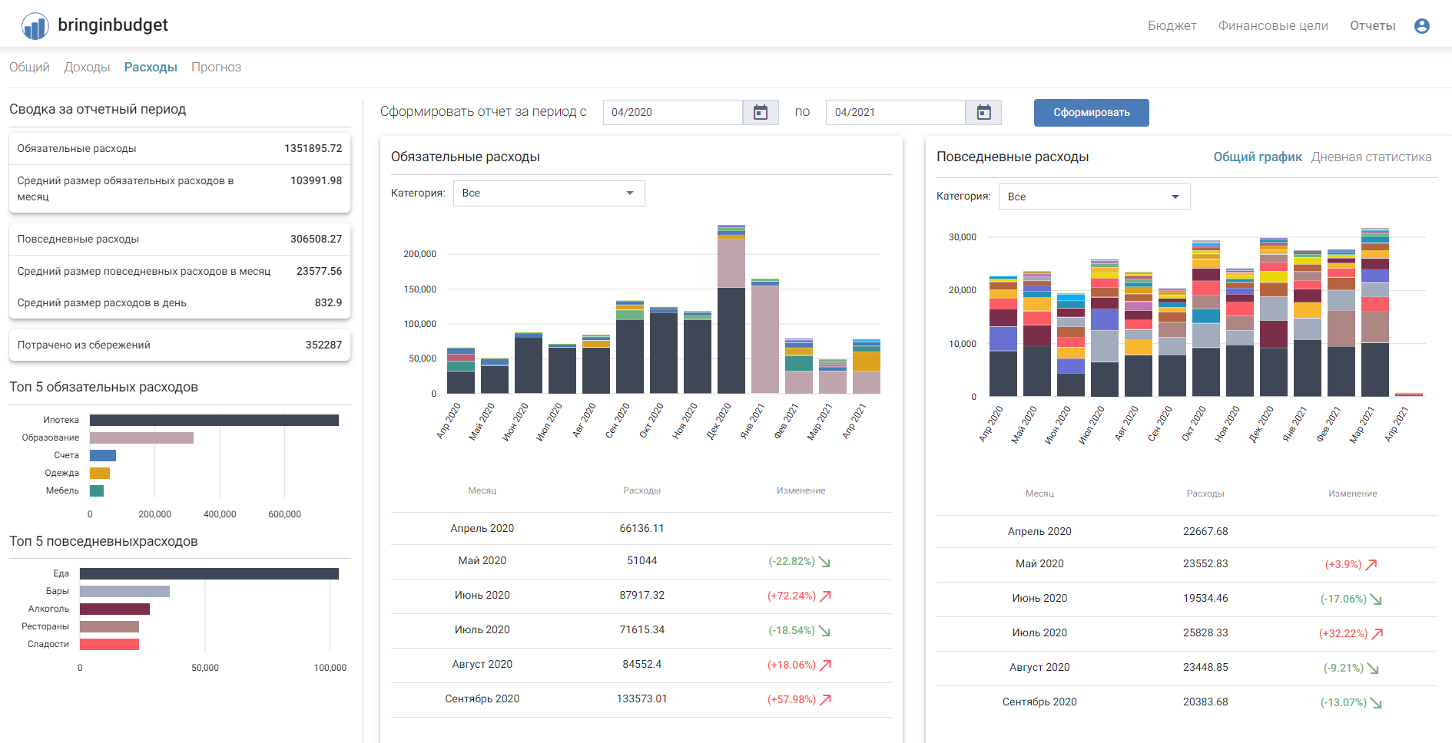1452x743 pixels.
Task: Select the 133573.01 expense cell
Action: point(642,699)
